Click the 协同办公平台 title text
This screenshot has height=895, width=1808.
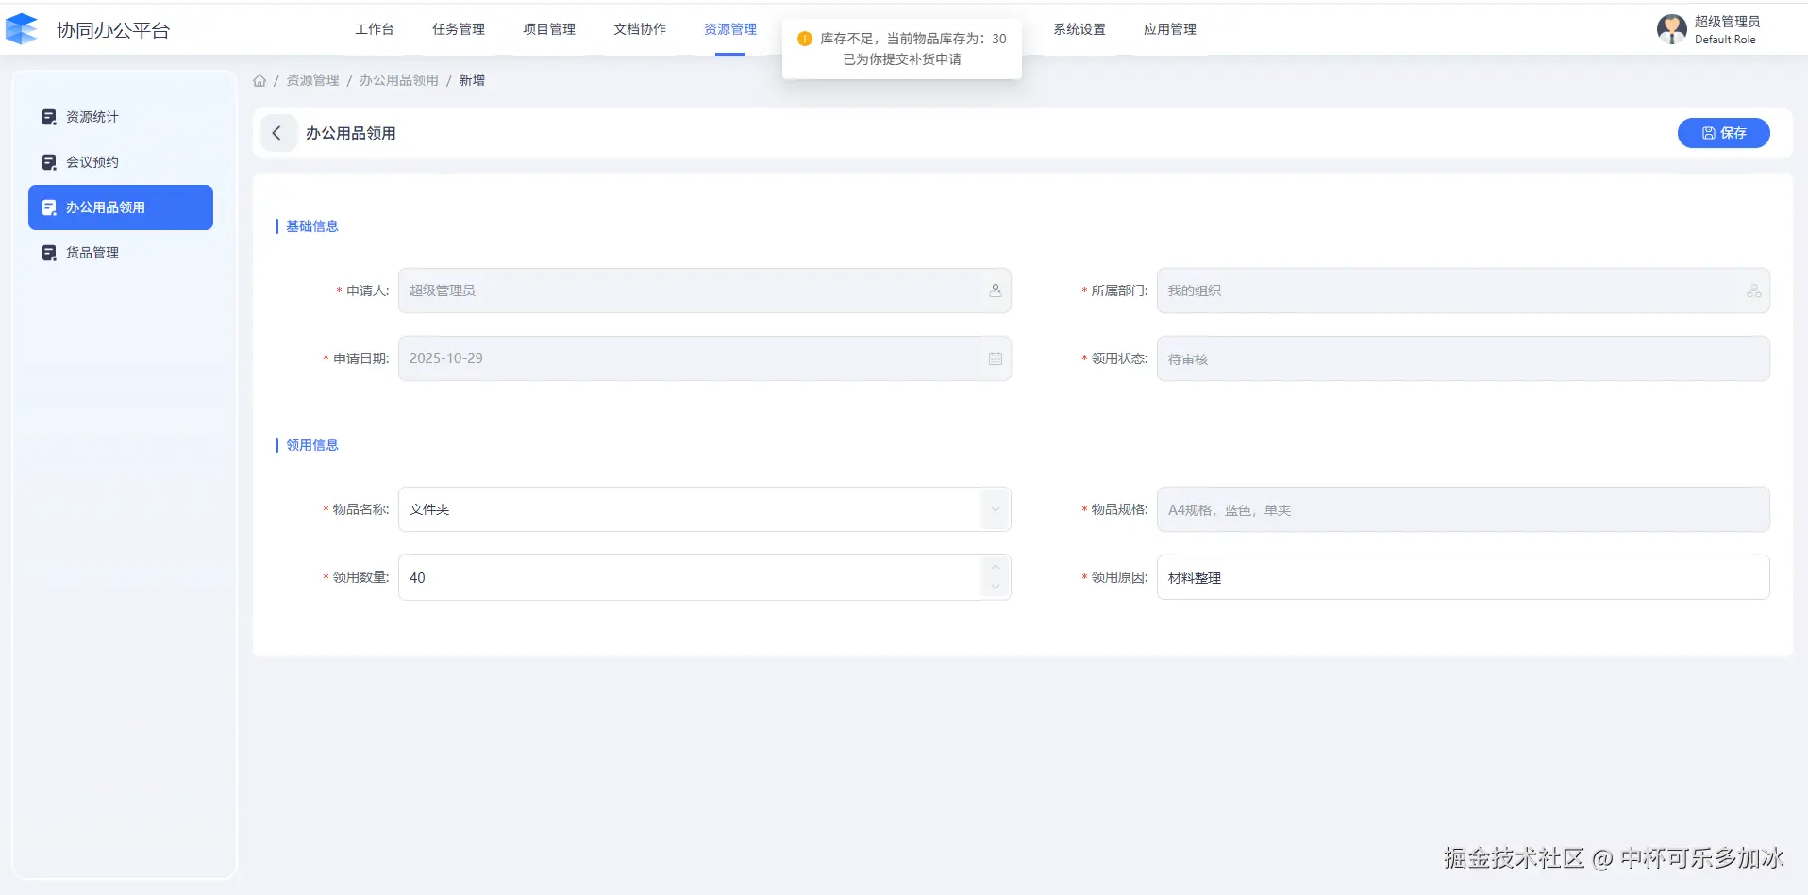tap(113, 30)
